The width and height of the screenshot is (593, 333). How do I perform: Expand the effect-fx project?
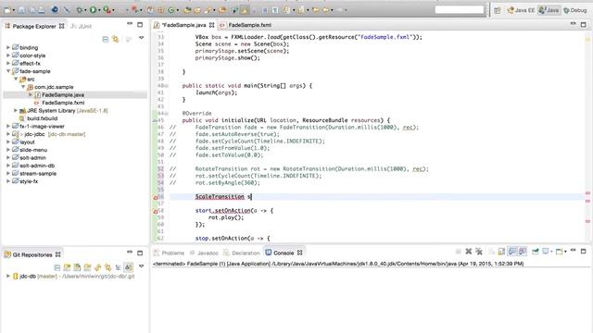click(8, 64)
